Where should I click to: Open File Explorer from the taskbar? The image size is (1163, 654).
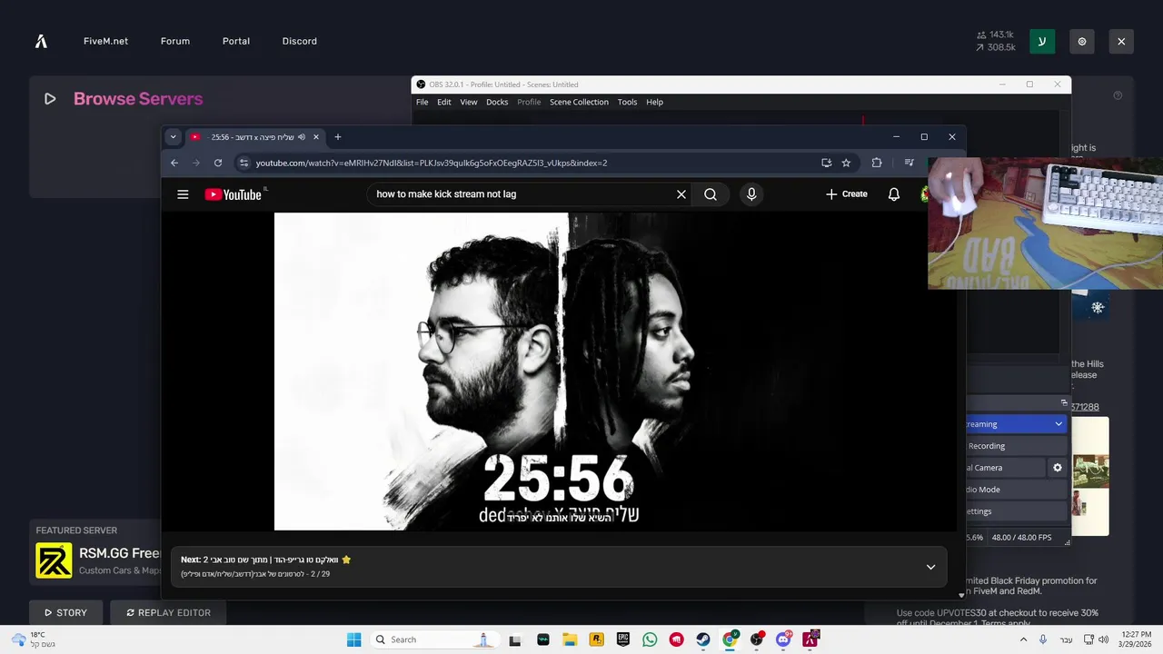point(570,639)
